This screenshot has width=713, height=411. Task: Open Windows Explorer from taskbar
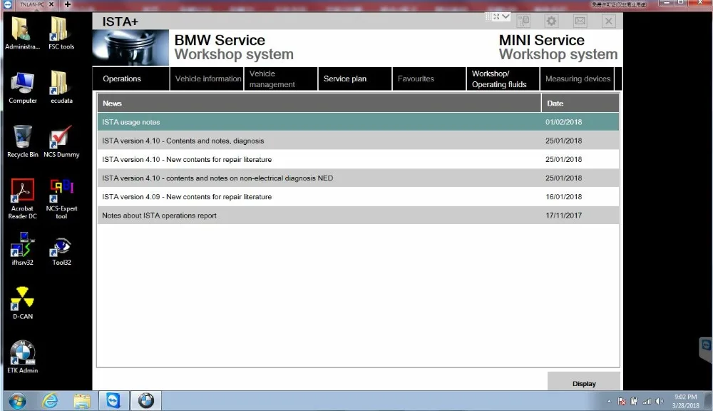(82, 401)
